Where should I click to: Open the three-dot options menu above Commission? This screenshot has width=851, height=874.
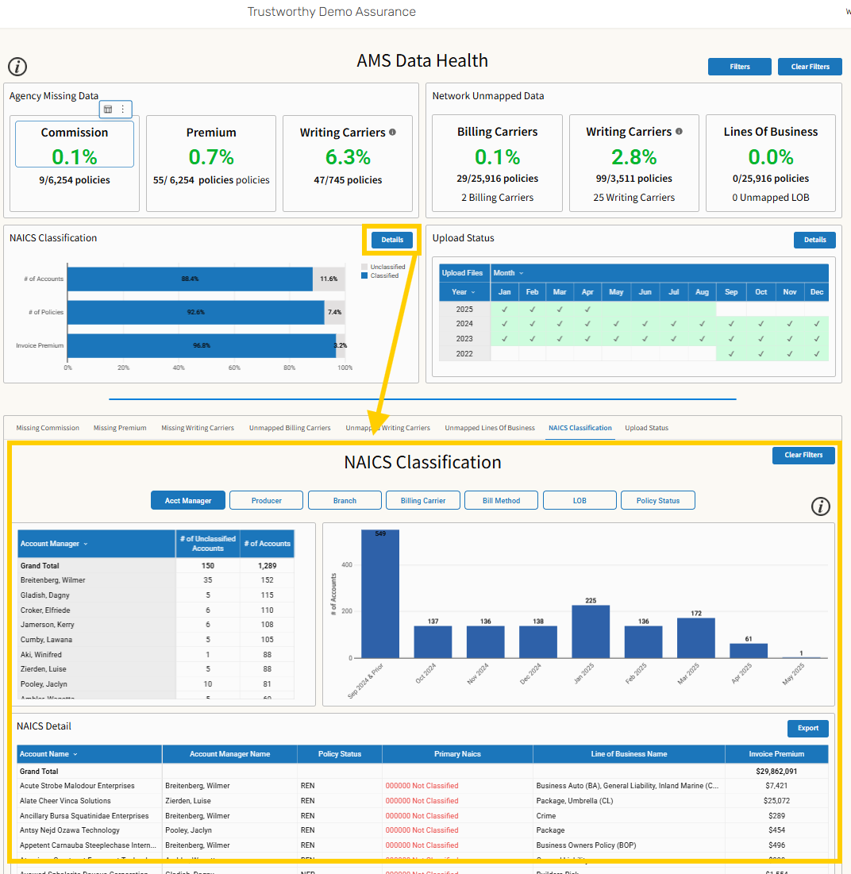pos(122,110)
